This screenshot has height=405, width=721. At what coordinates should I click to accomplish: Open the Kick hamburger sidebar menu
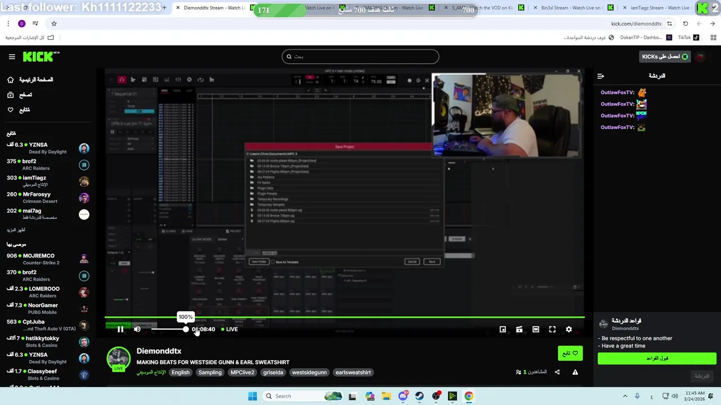(x=12, y=56)
